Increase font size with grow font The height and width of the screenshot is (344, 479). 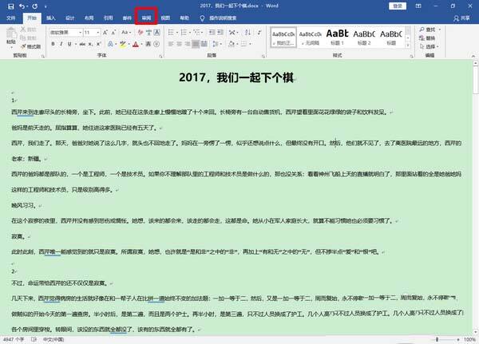coord(105,33)
